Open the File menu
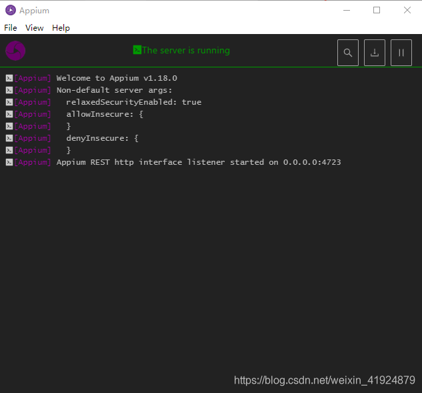The image size is (422, 393). [x=11, y=28]
